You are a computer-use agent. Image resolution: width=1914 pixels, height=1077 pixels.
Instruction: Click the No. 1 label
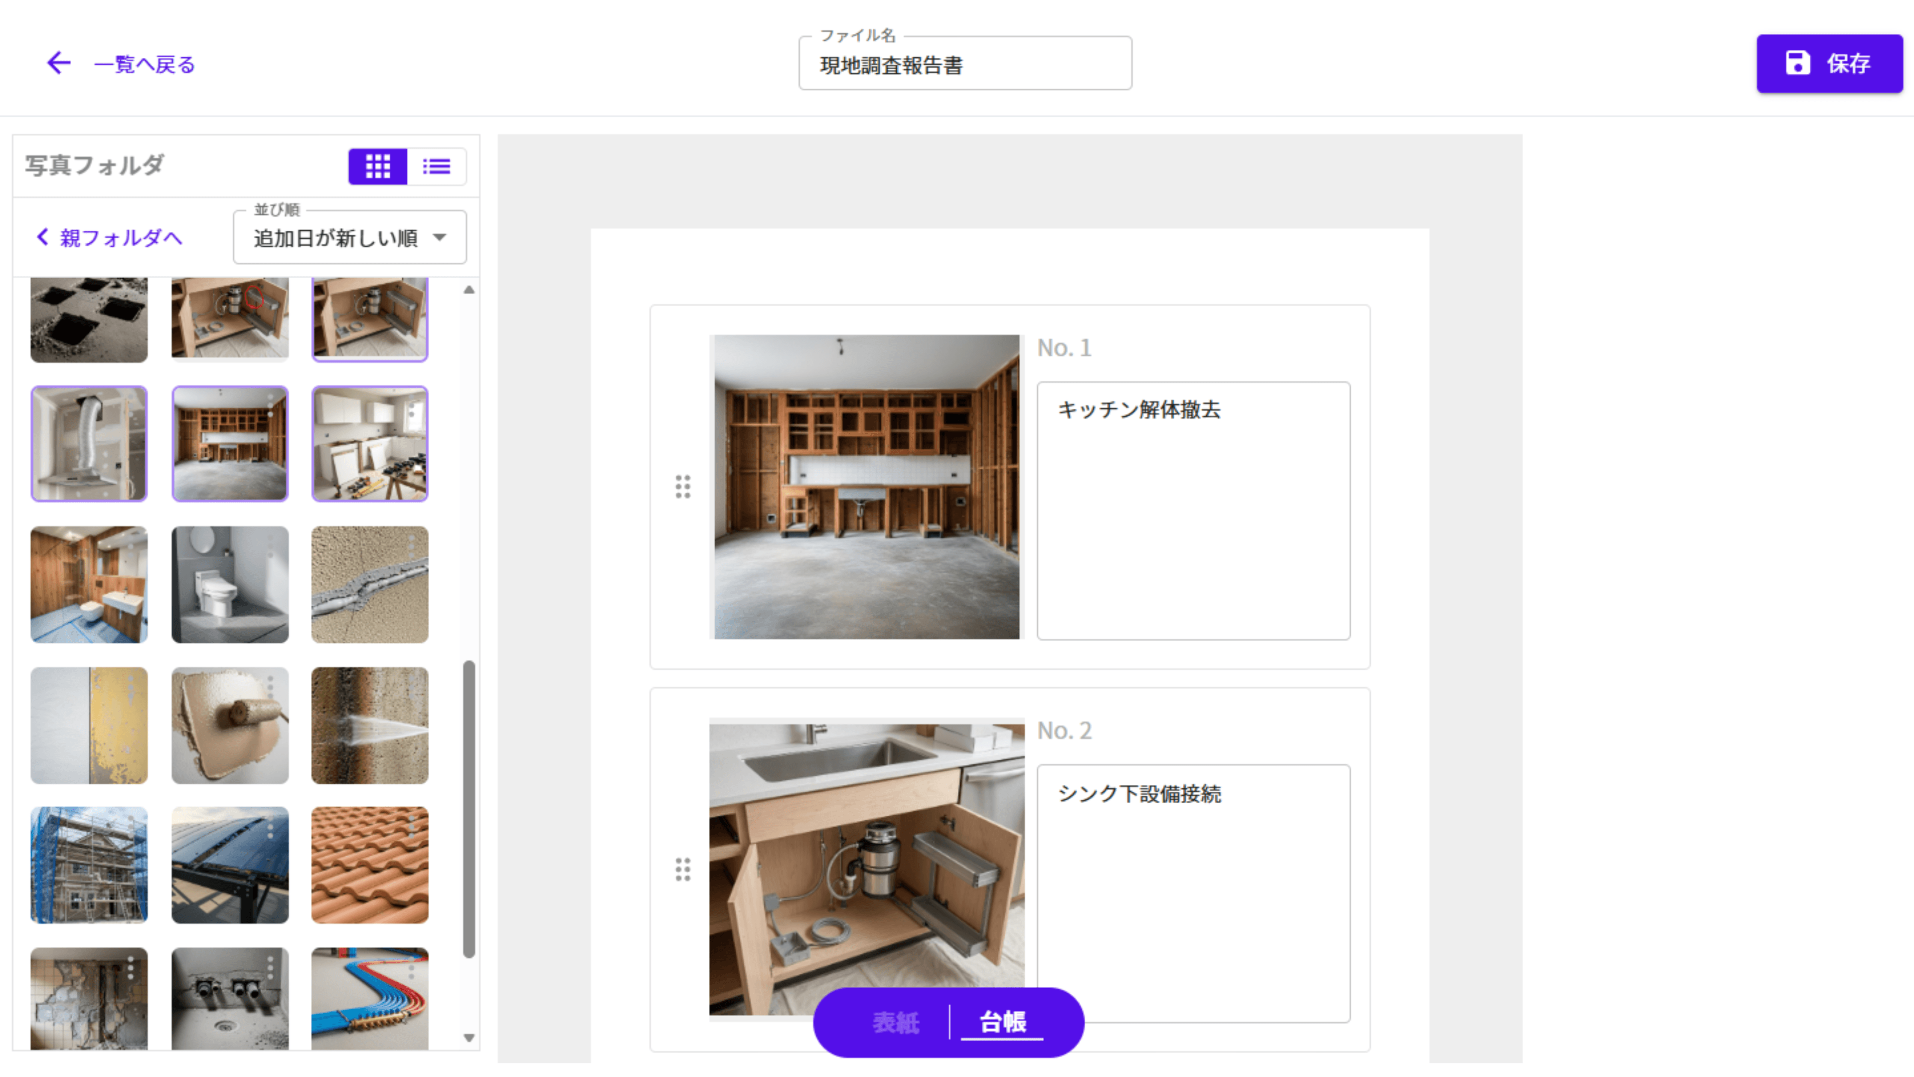tap(1064, 348)
